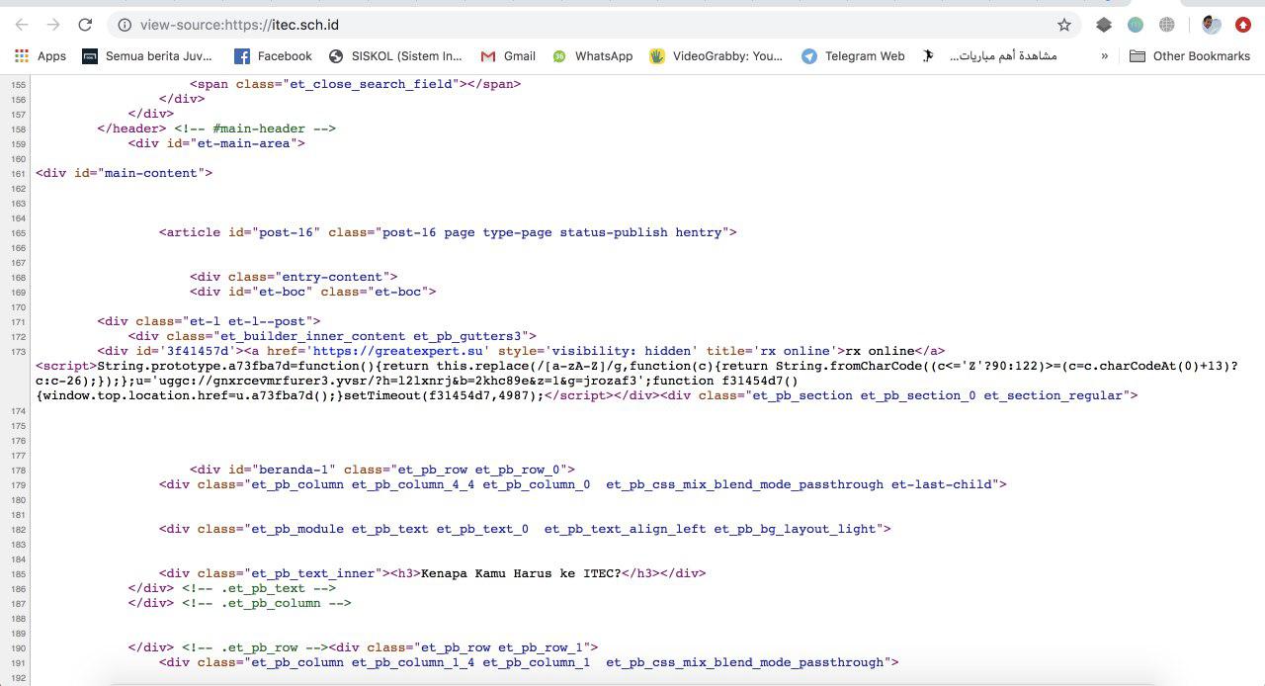Open the Apps grid shortcut
The image size is (1265, 686).
pyautogui.click(x=41, y=56)
